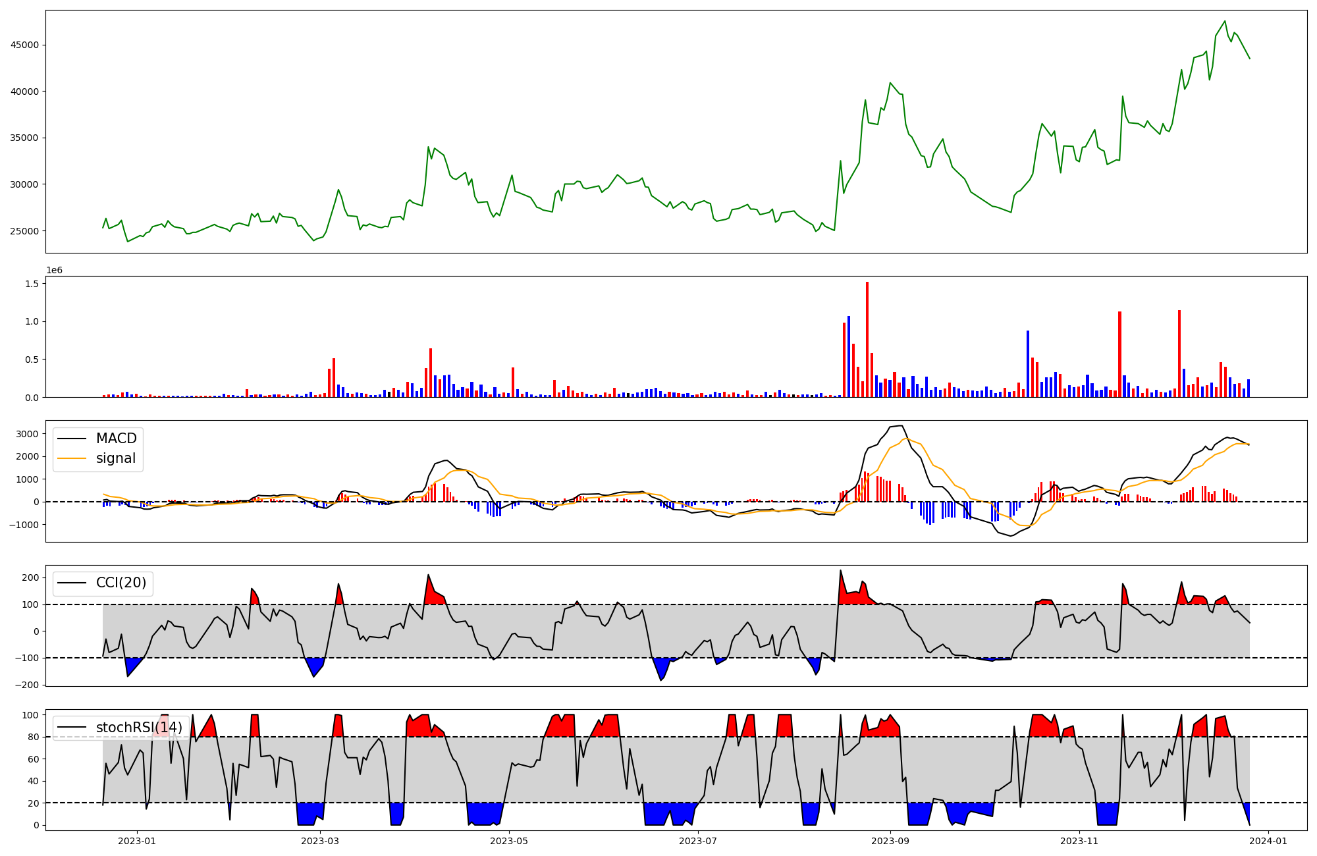Click the 2023-11 date tick label
Screen dimensions: 1317x856
1079,841
